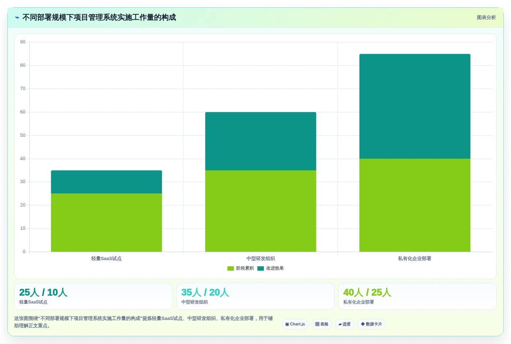Click the 私有化企业部署 x-axis label
This screenshot has height=344, width=511.
click(x=415, y=259)
